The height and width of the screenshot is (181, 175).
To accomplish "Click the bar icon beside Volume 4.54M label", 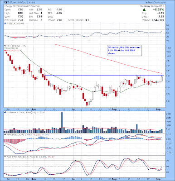I will 5,112.
